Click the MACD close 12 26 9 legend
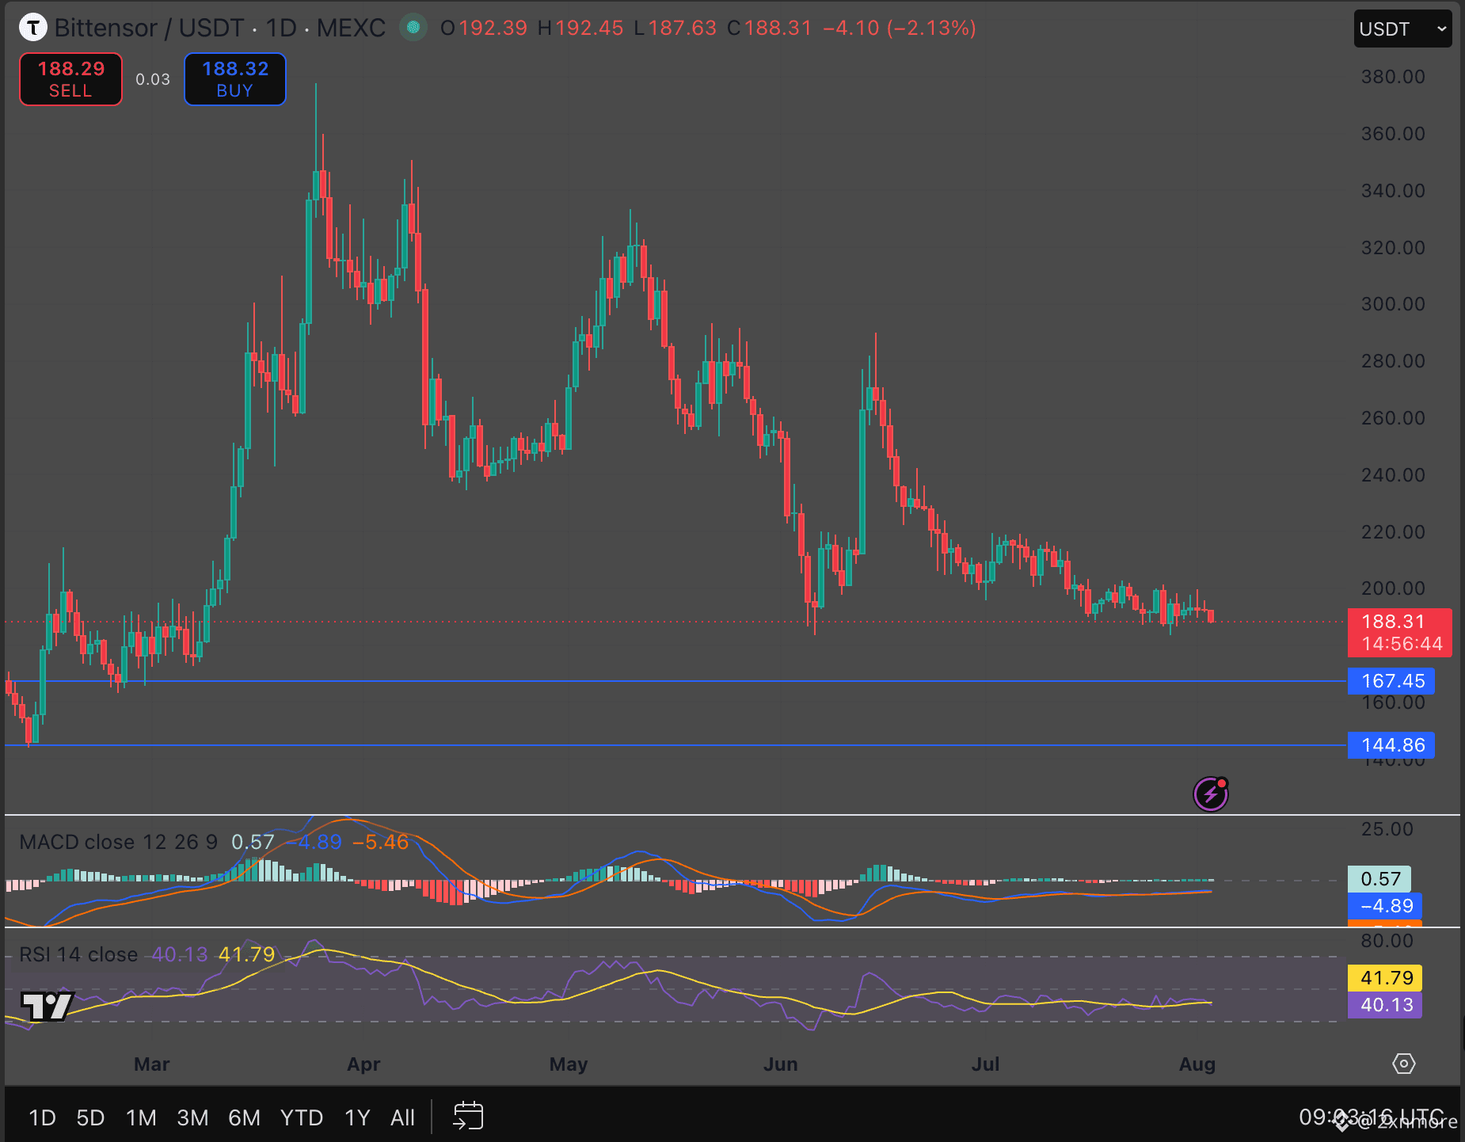This screenshot has width=1465, height=1142. pyautogui.click(x=118, y=842)
